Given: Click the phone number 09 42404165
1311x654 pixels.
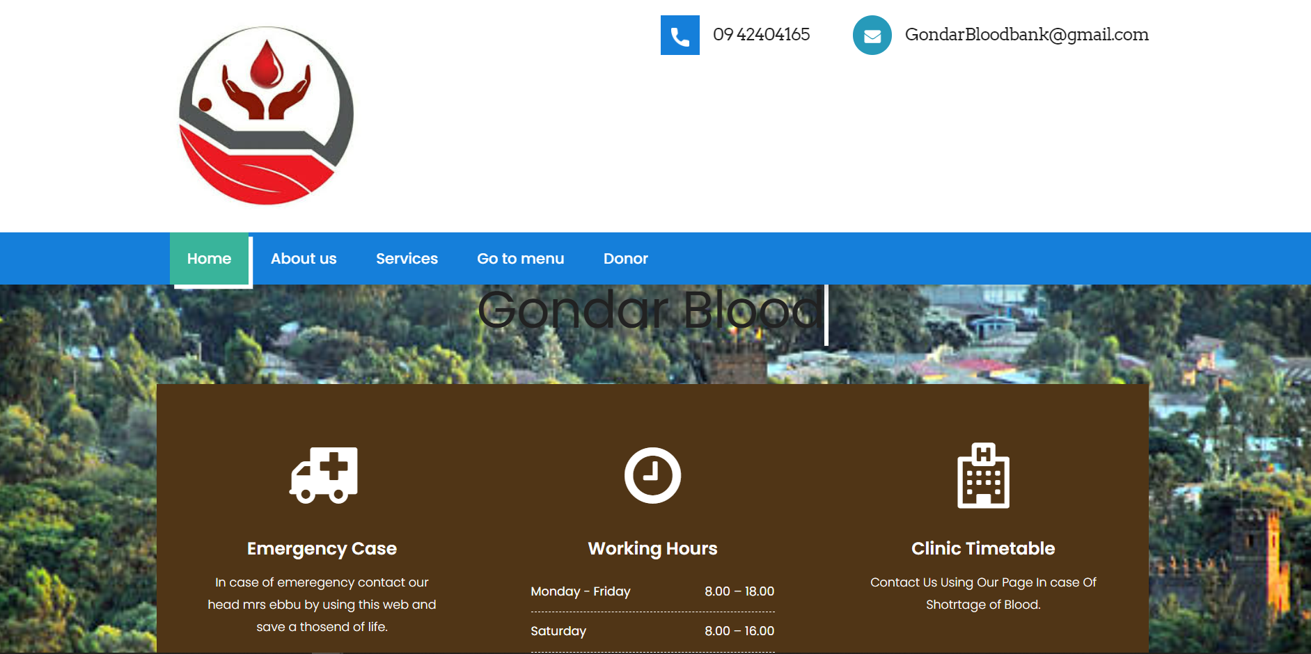Looking at the screenshot, I should [x=761, y=35].
